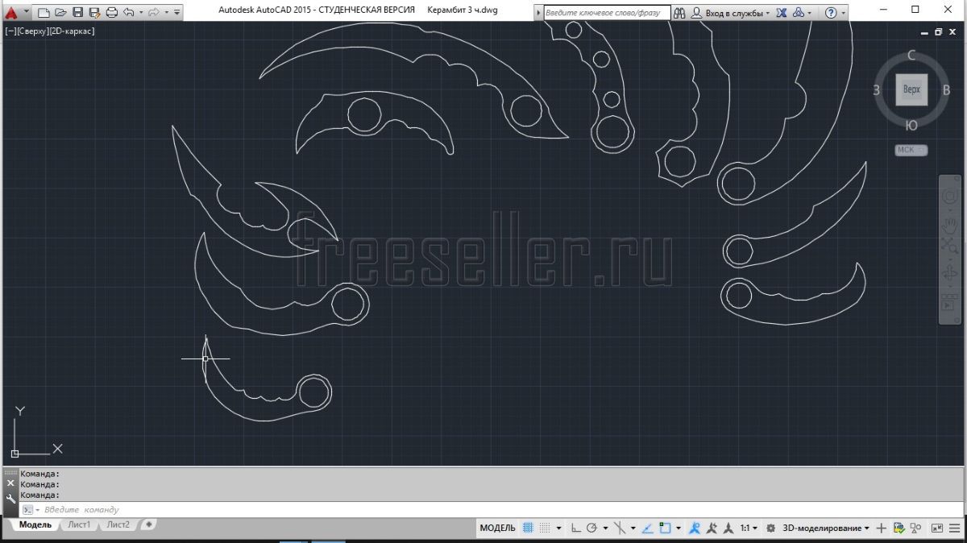Toggle polar tracking in the status bar
The image size is (967, 543).
click(592, 528)
